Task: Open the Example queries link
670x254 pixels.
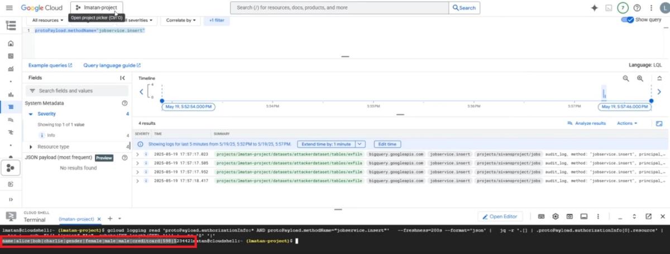Action: point(50,65)
